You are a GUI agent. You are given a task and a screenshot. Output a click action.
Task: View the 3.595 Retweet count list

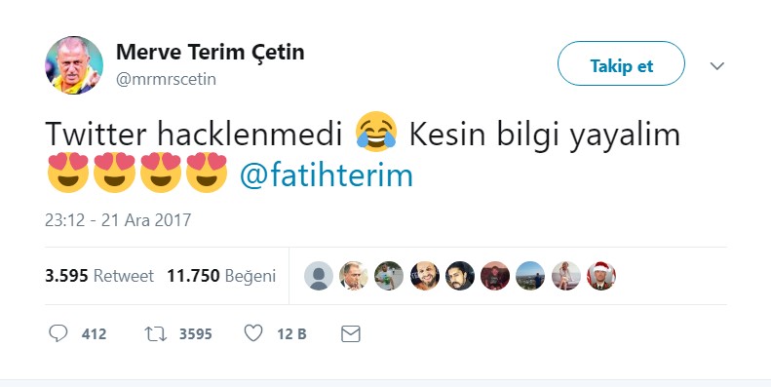(99, 276)
